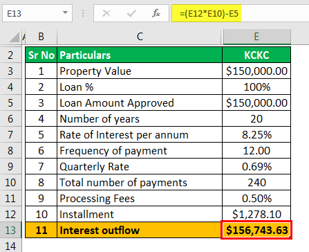
Task: Click the Enter checkmark formula icon
Action: click(131, 13)
